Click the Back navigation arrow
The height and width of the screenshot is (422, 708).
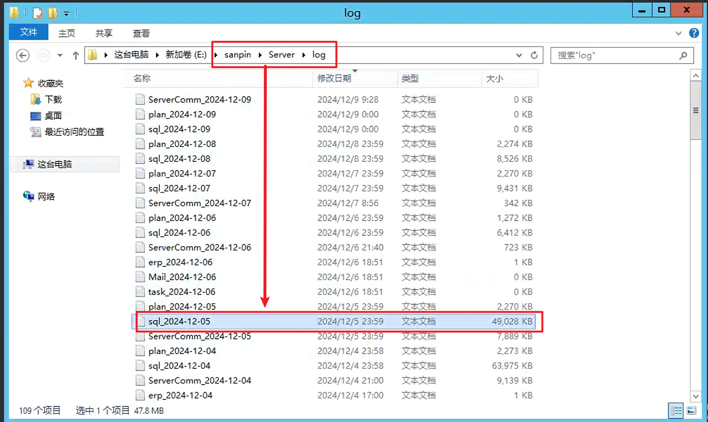23,56
